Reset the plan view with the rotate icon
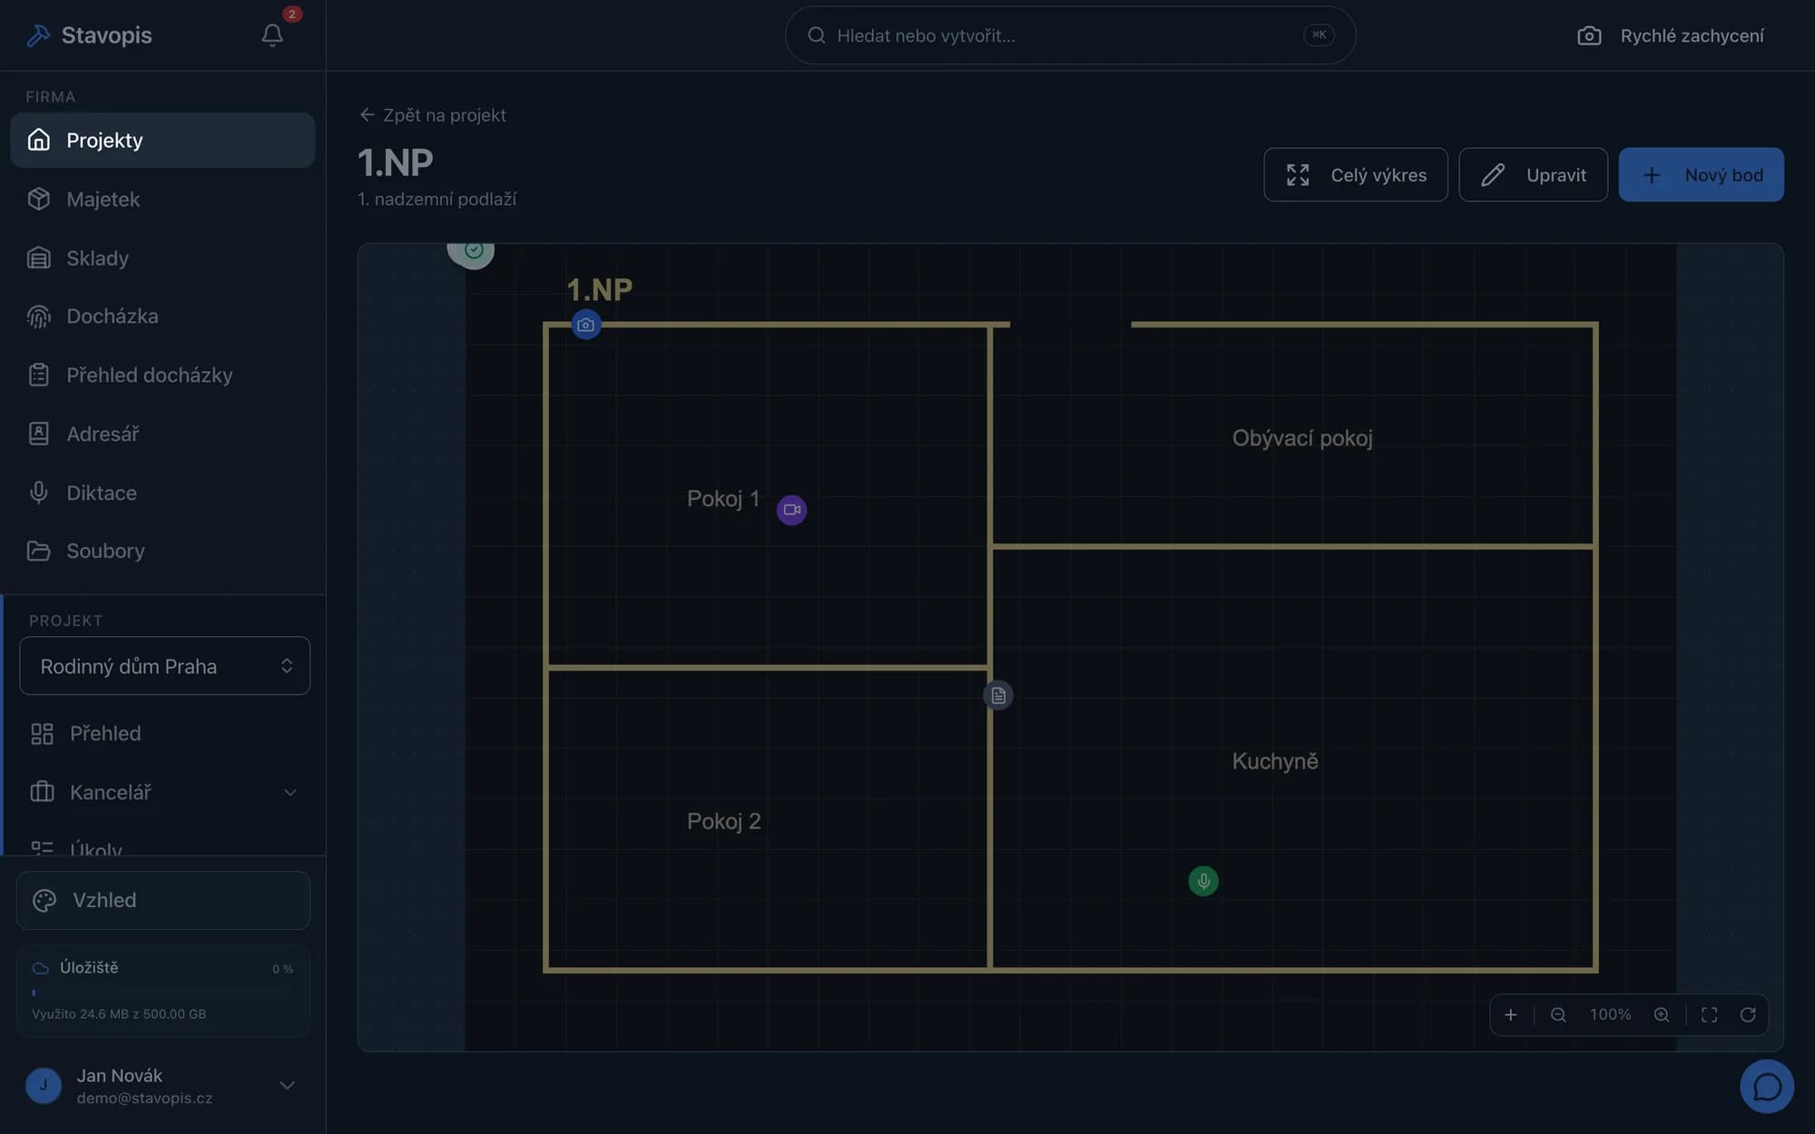 [1748, 1014]
